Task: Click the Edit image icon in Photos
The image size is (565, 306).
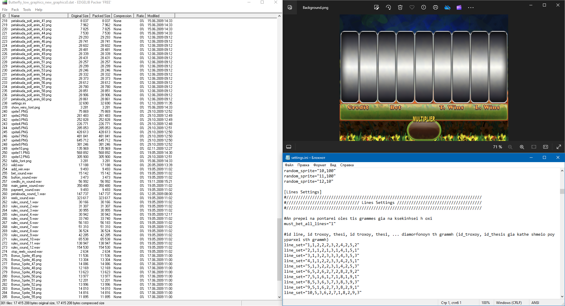Action: [x=376, y=8]
